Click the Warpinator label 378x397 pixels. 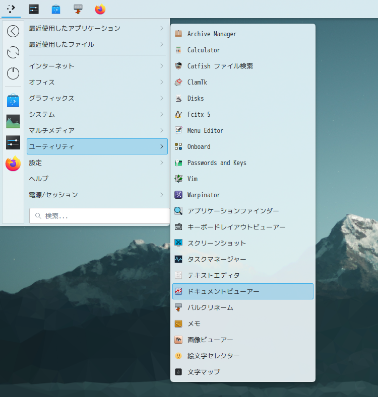(x=204, y=195)
